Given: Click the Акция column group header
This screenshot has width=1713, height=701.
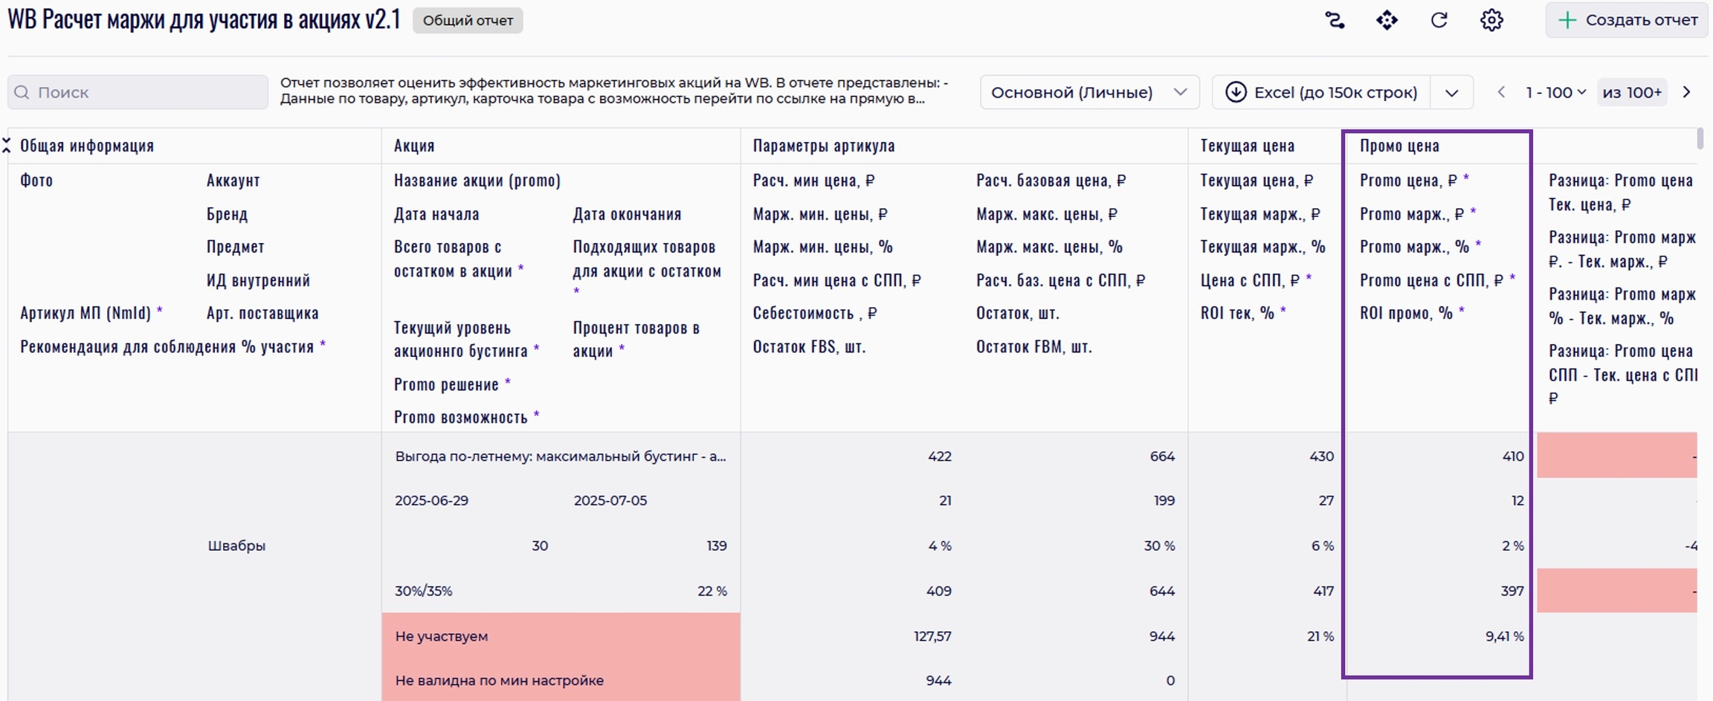Looking at the screenshot, I should pyautogui.click(x=414, y=146).
